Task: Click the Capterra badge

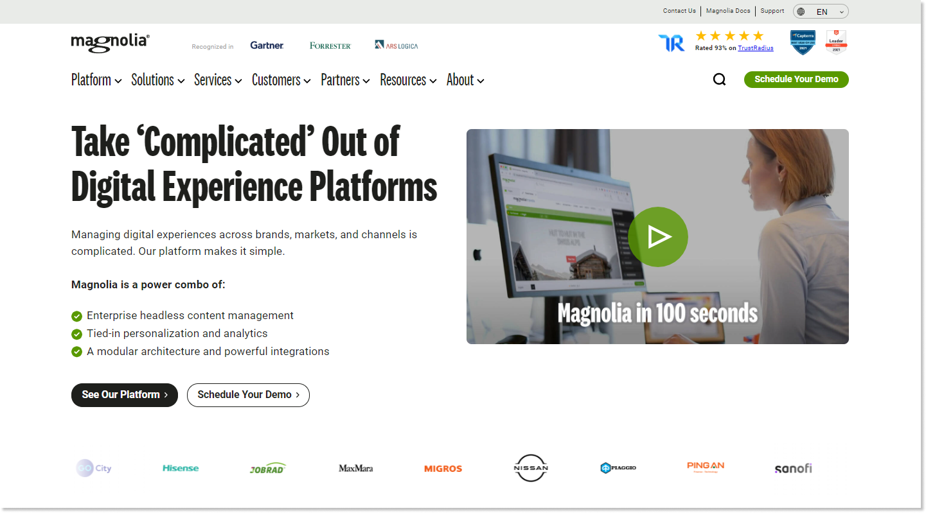Action: pos(803,42)
